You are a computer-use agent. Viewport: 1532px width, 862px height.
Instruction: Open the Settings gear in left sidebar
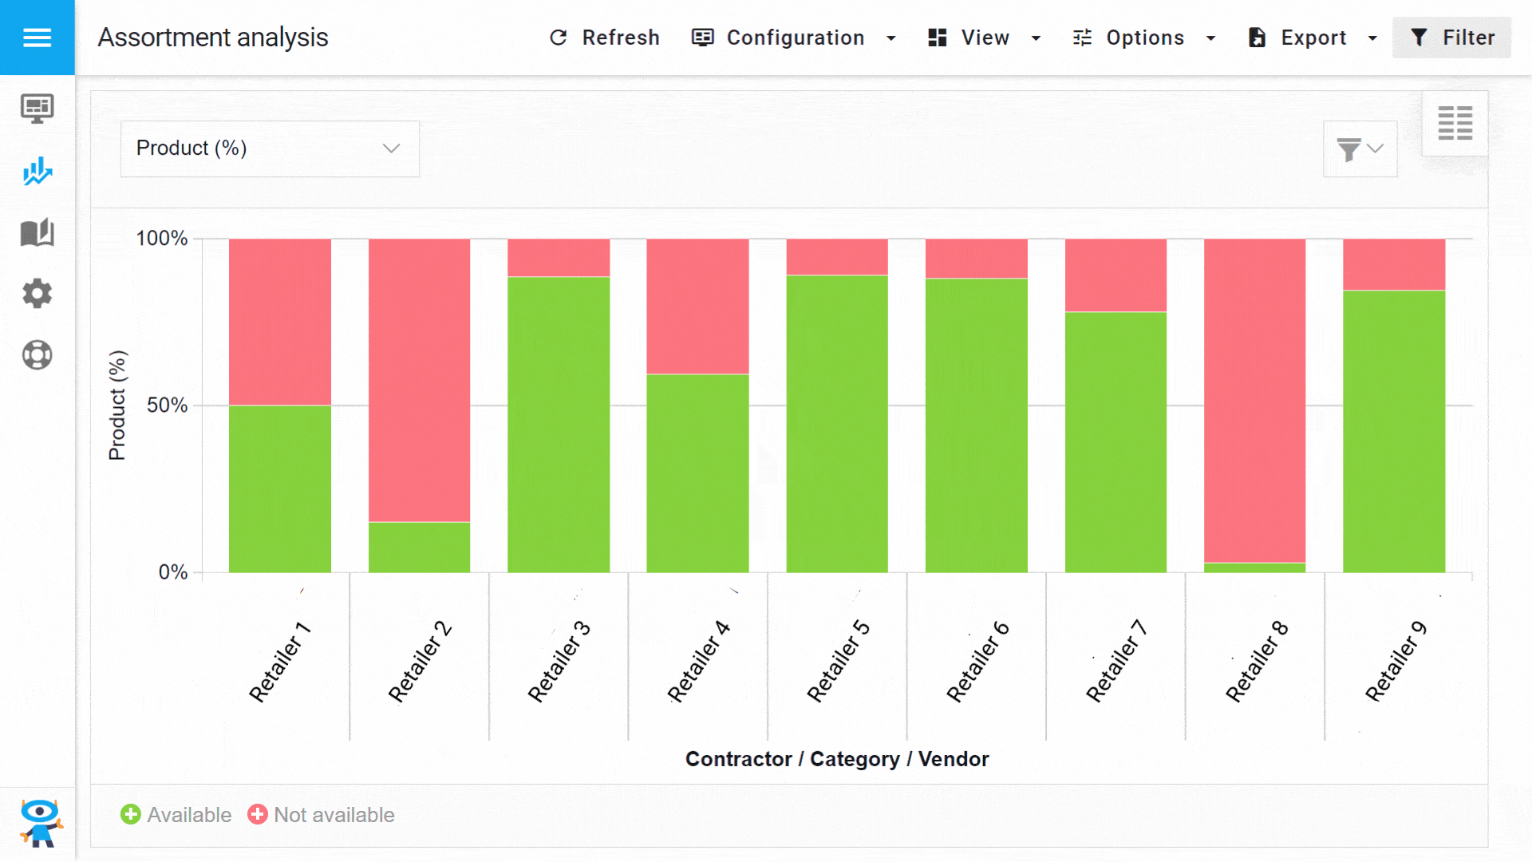point(38,294)
